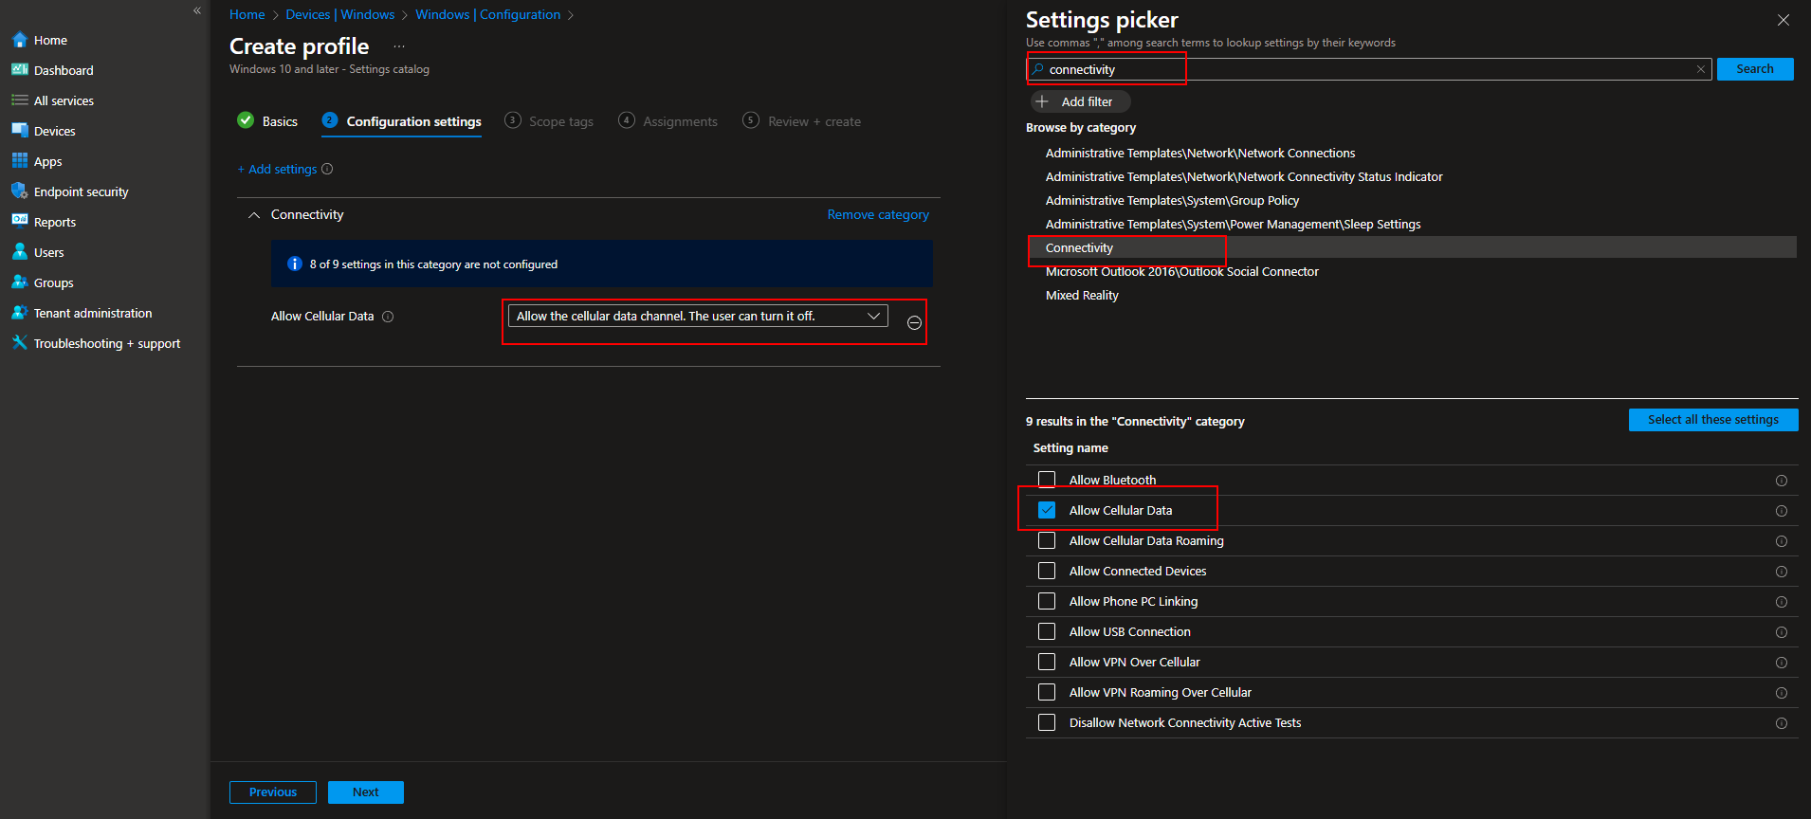Viewport: 1811px width, 819px height.
Task: Close the Settings picker panel
Action: [1784, 20]
